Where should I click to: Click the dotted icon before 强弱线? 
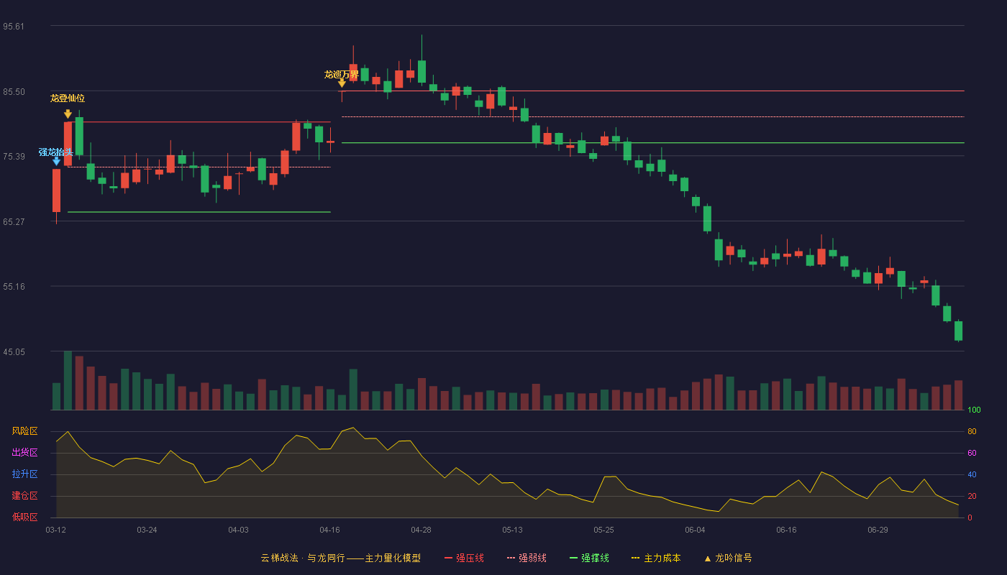[511, 558]
